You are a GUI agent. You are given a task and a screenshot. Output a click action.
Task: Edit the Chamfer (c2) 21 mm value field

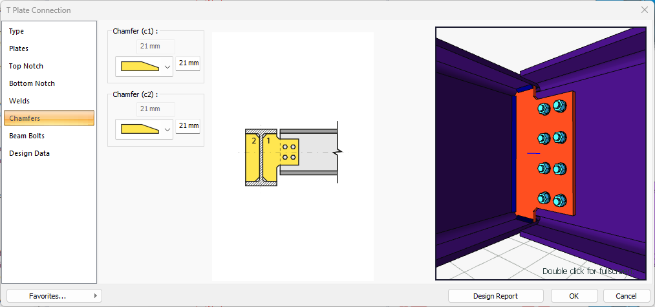[x=188, y=126]
